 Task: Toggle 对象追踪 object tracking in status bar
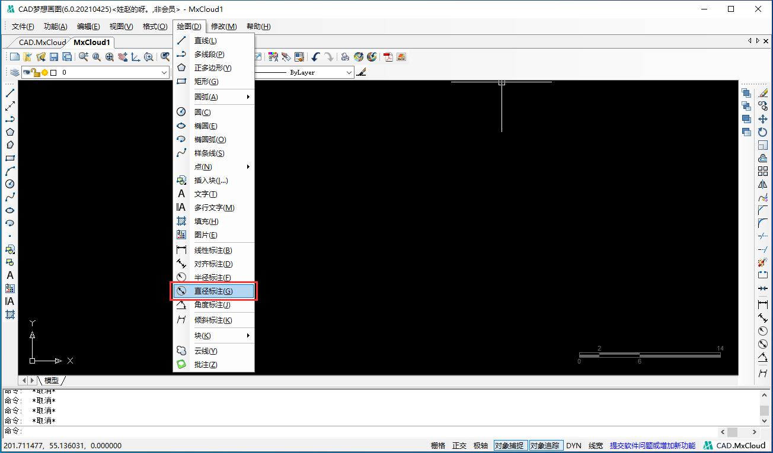point(546,445)
